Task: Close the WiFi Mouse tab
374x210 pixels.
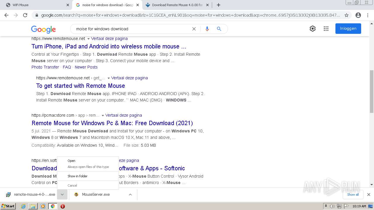Action: point(68,5)
